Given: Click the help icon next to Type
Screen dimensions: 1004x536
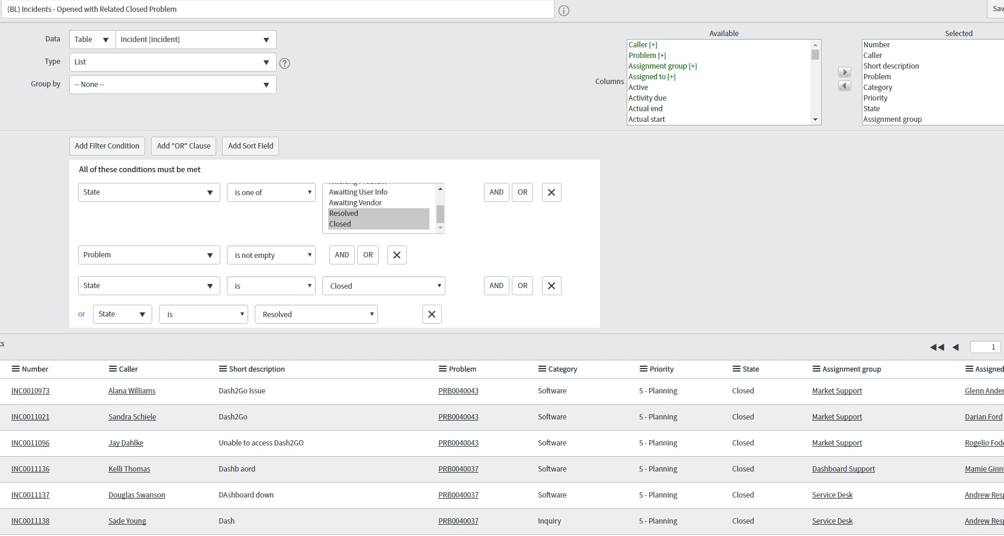Looking at the screenshot, I should click(284, 63).
